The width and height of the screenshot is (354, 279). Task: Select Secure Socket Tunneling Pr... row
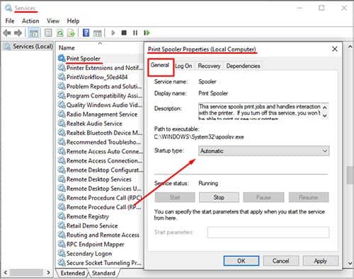101,263
